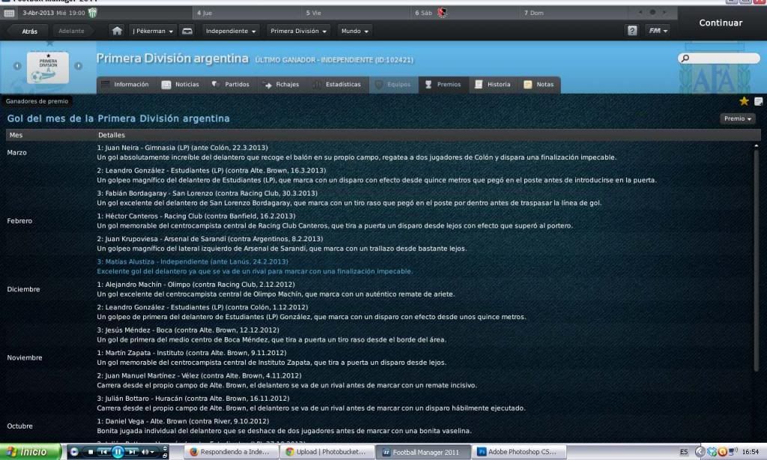Click the green club badge next to 19:00
Screen dimensions: 767x460
92,13
